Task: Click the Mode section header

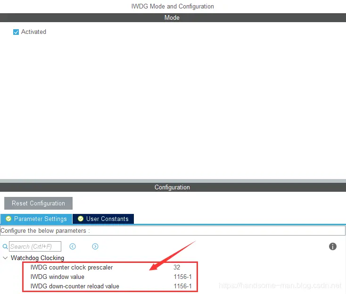Action: click(x=173, y=17)
